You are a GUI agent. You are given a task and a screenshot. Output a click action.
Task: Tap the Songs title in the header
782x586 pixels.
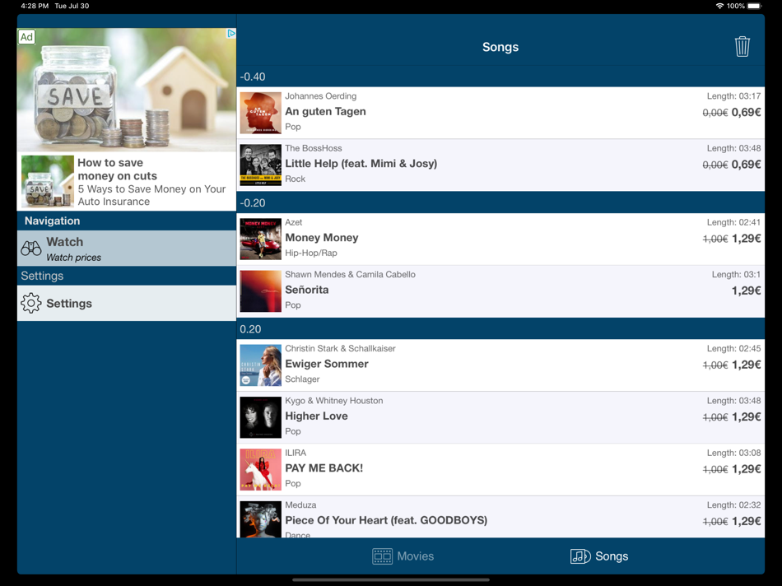[500, 47]
